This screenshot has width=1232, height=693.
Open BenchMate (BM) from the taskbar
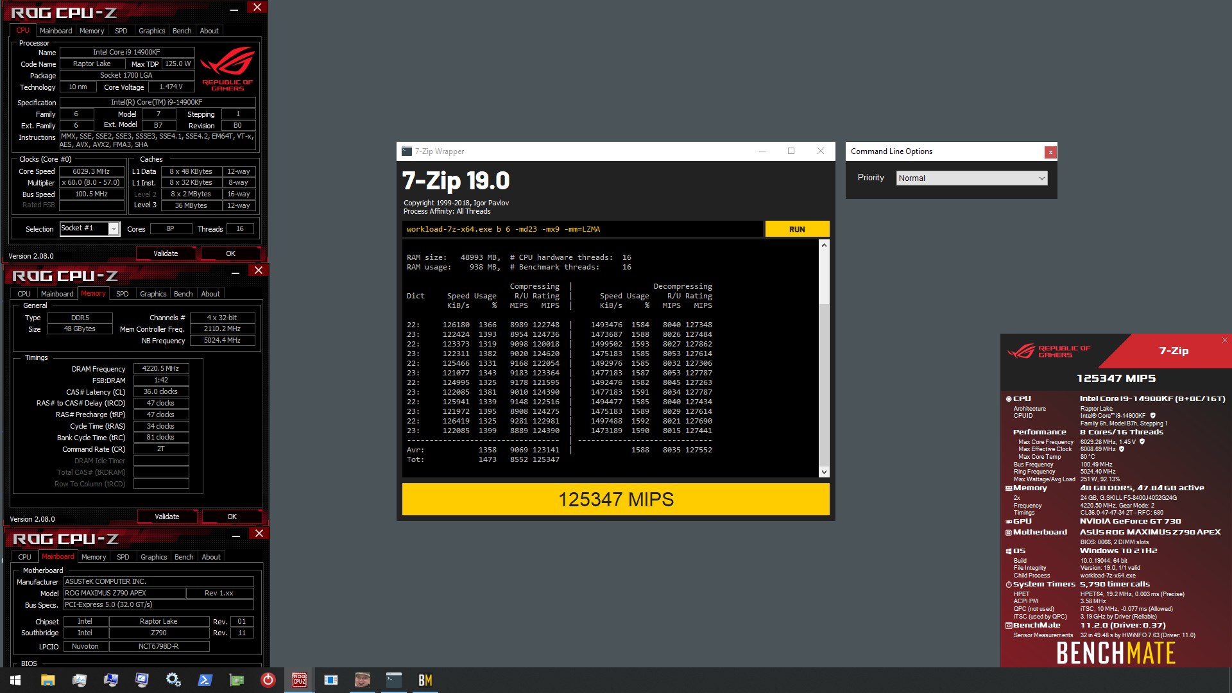[x=425, y=680]
